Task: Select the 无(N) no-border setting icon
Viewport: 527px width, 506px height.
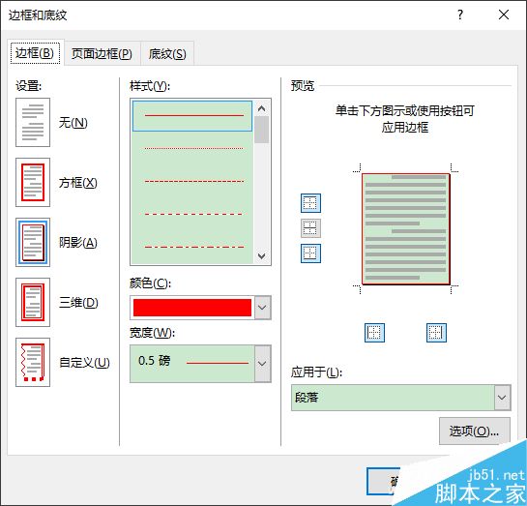Action: click(33, 122)
